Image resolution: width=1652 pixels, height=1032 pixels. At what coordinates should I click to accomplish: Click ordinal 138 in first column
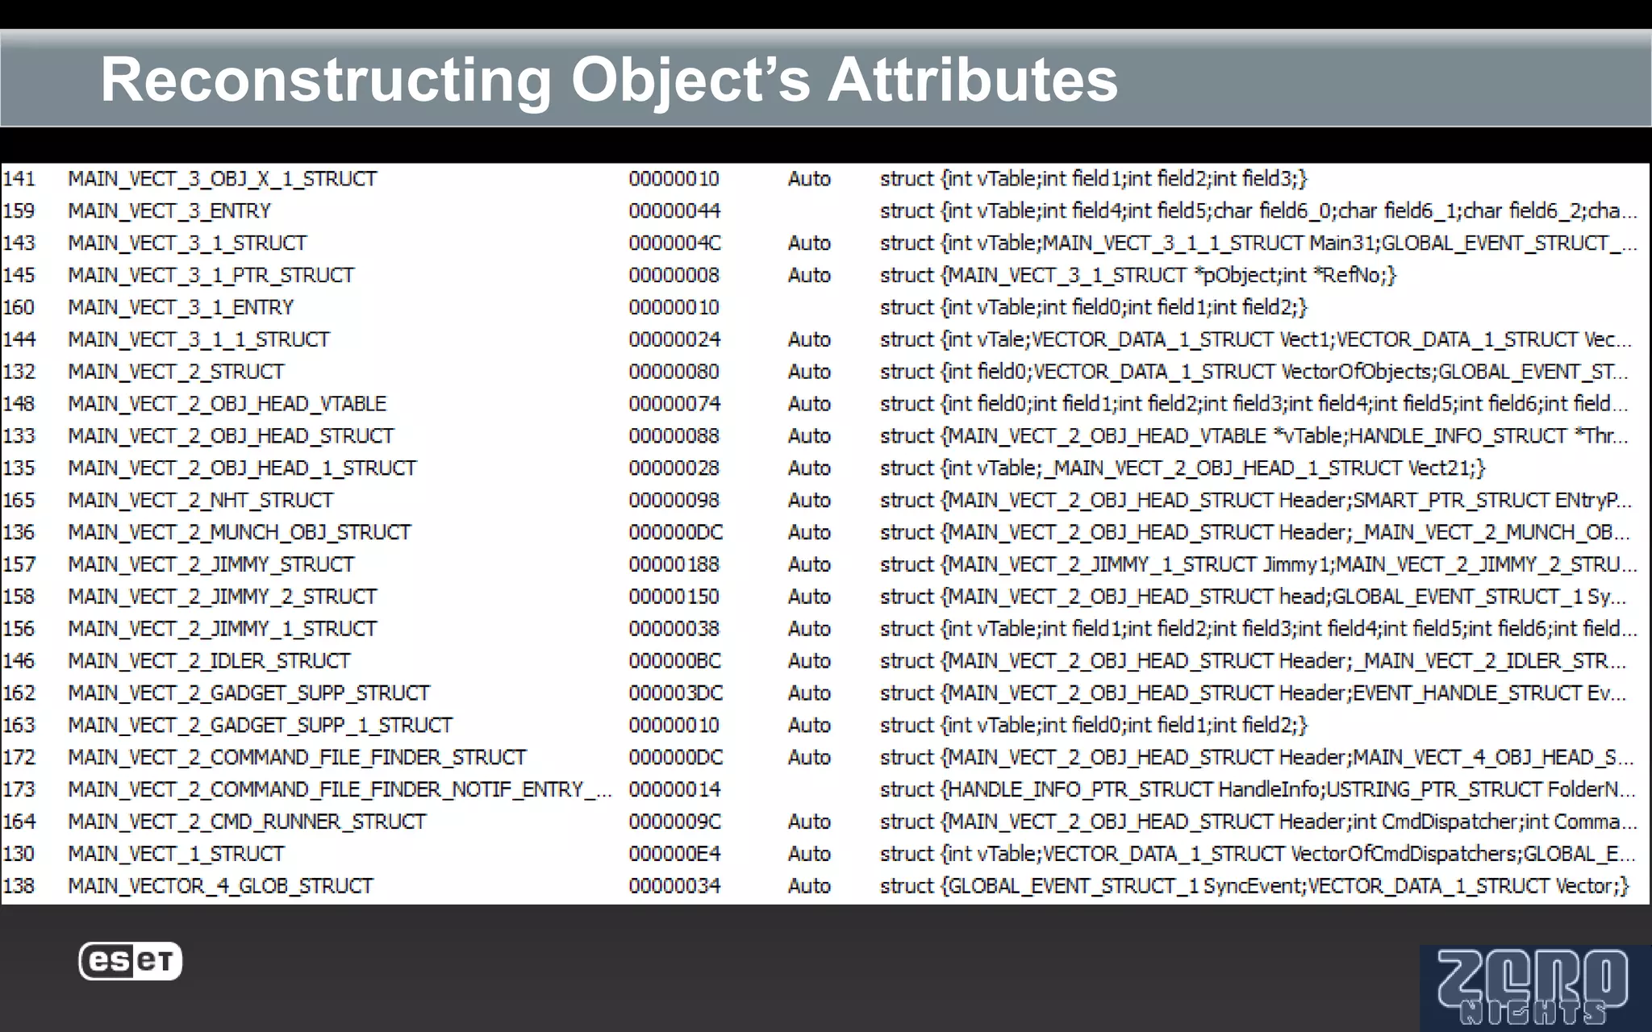pyautogui.click(x=19, y=886)
